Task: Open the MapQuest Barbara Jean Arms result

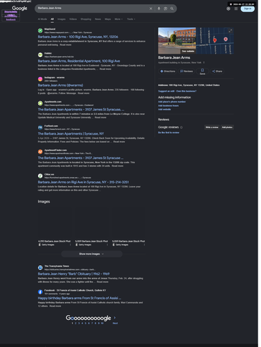Action: point(78,37)
